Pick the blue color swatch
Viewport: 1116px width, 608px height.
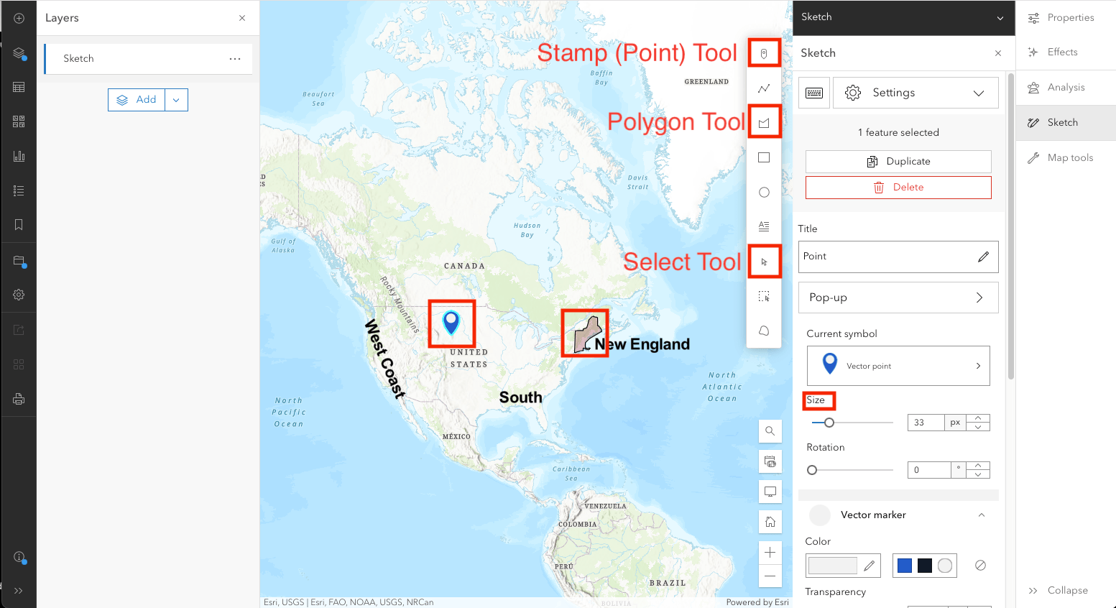tap(905, 566)
